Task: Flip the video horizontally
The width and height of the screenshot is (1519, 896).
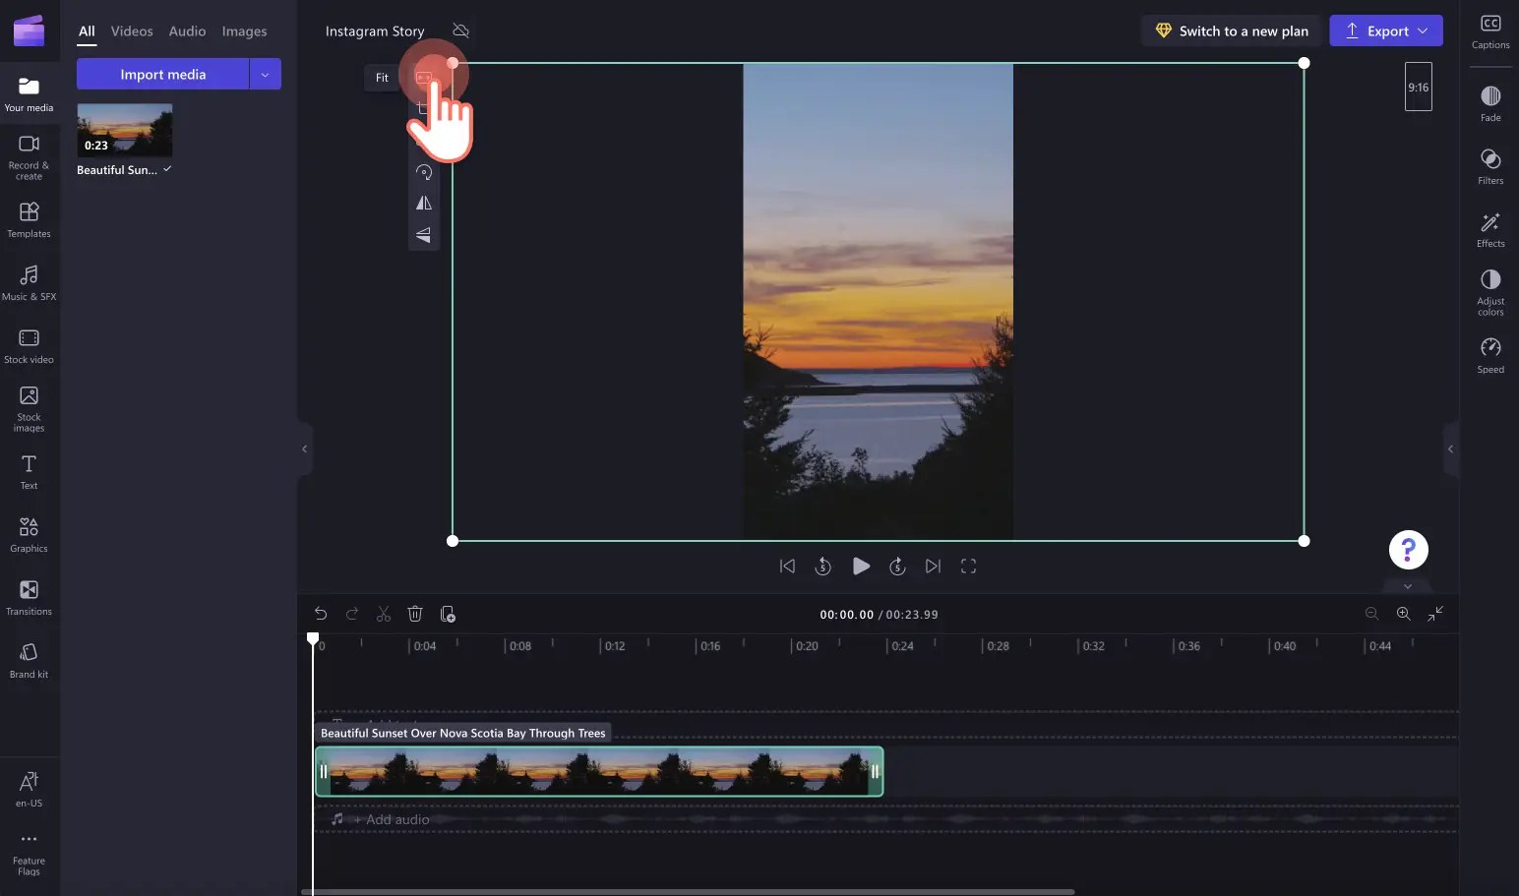Action: click(x=424, y=203)
